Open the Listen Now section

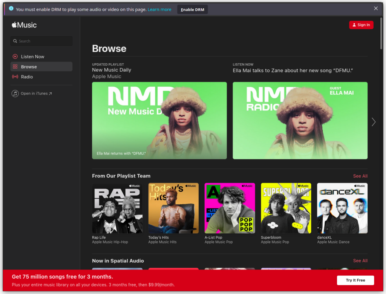tap(41, 57)
